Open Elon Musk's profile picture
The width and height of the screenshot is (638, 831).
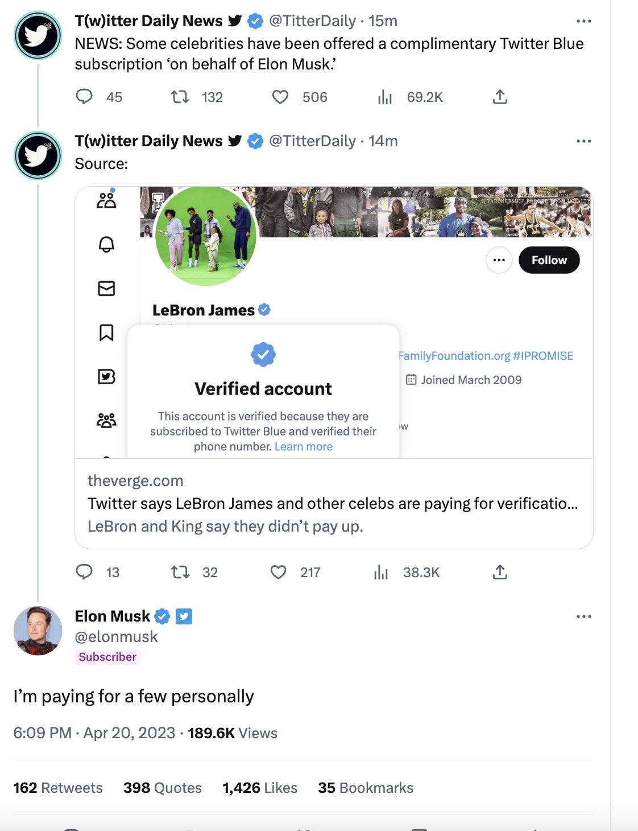click(38, 631)
